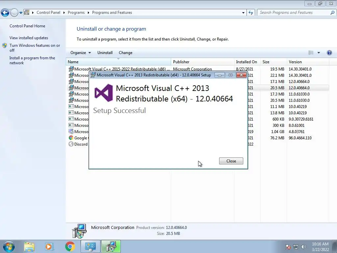The image size is (337, 253).
Task: Open the view options dropdown arrow
Action: tap(319, 53)
